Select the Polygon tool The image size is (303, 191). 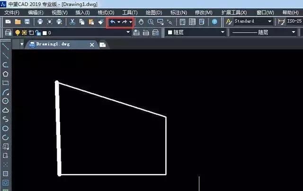[x=5, y=74]
